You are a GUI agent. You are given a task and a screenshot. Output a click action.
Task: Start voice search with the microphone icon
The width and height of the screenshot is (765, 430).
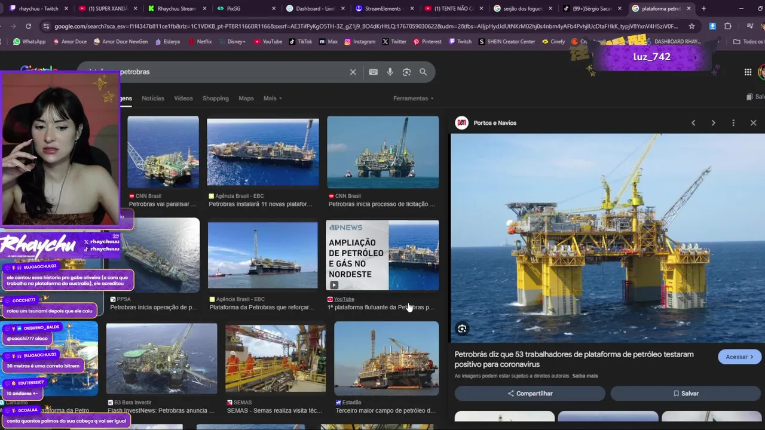coord(390,72)
